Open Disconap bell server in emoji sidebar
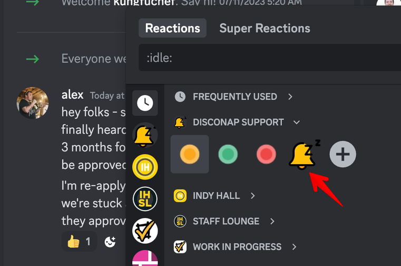 pos(145,135)
